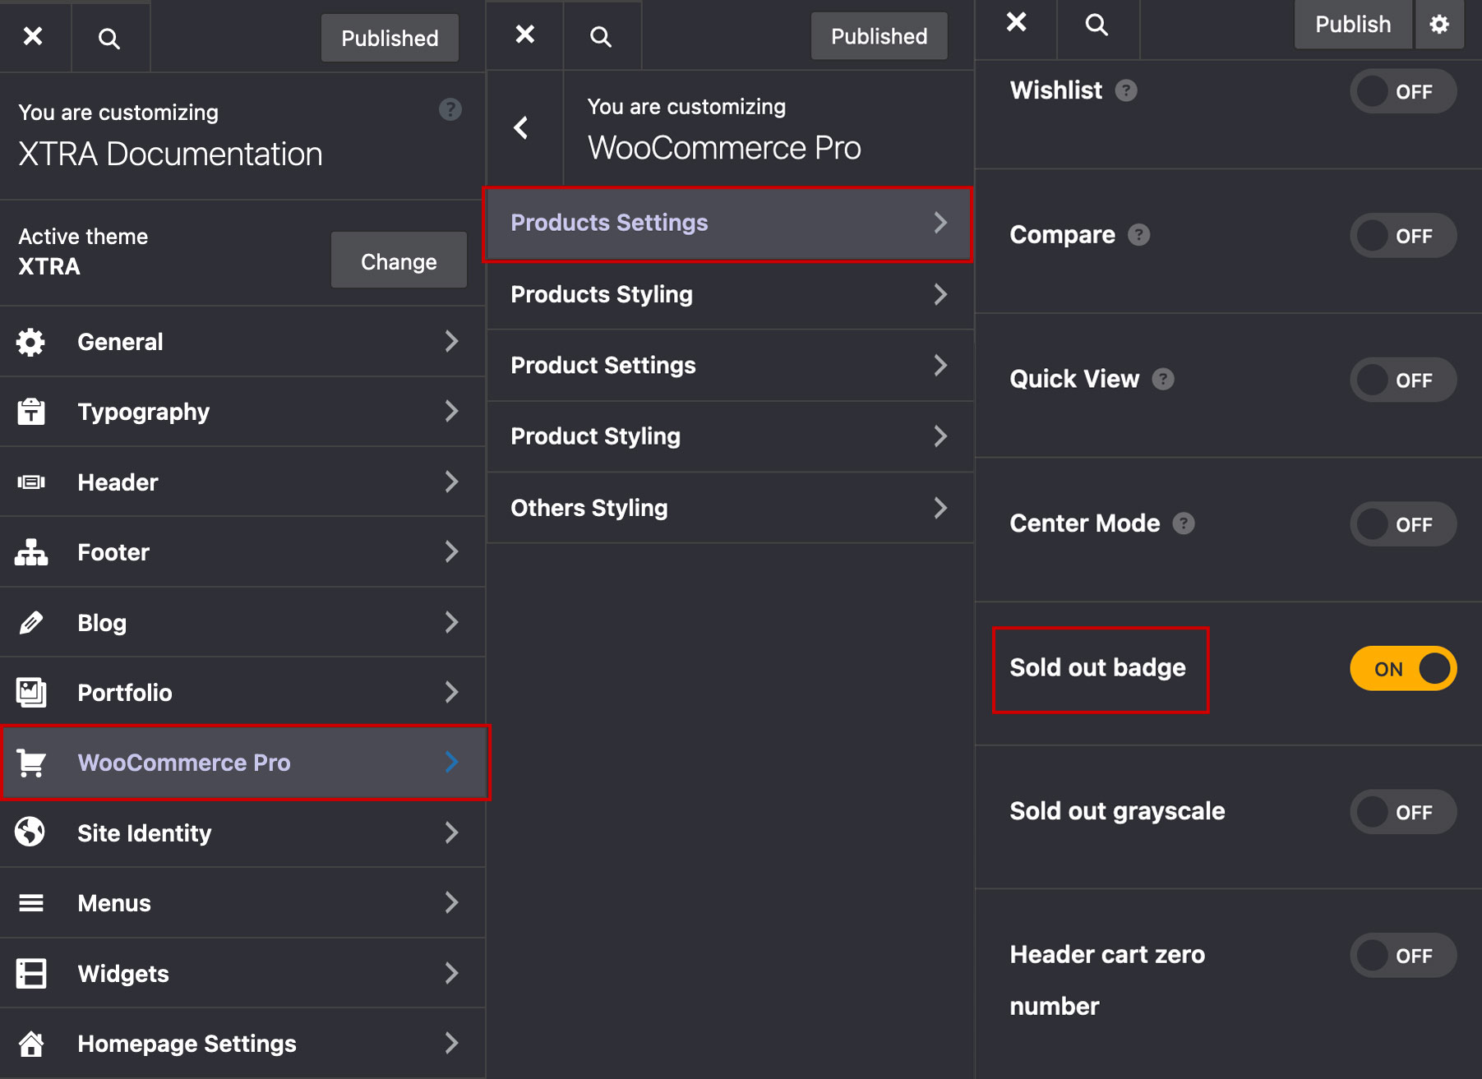Open search in the right settings panel
The image size is (1482, 1079).
1096,25
